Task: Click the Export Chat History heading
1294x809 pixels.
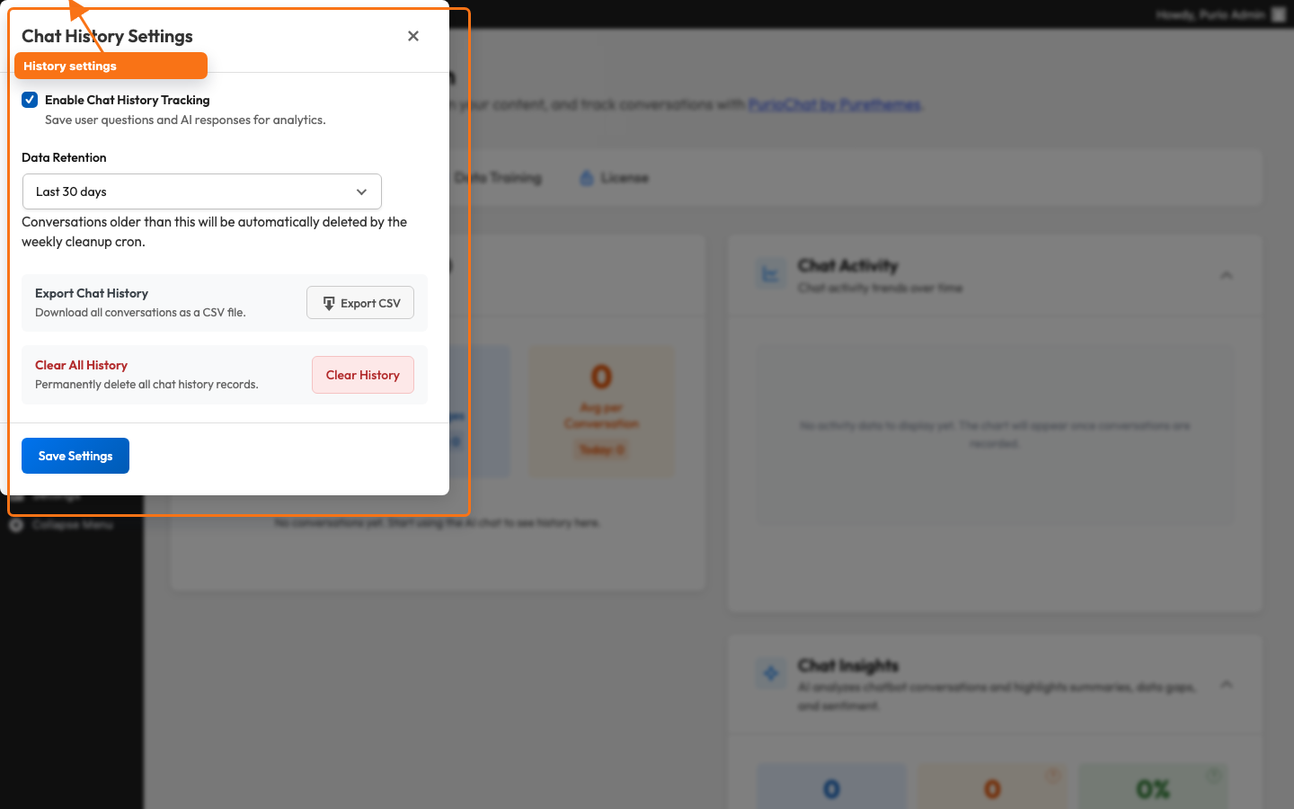Action: click(92, 293)
